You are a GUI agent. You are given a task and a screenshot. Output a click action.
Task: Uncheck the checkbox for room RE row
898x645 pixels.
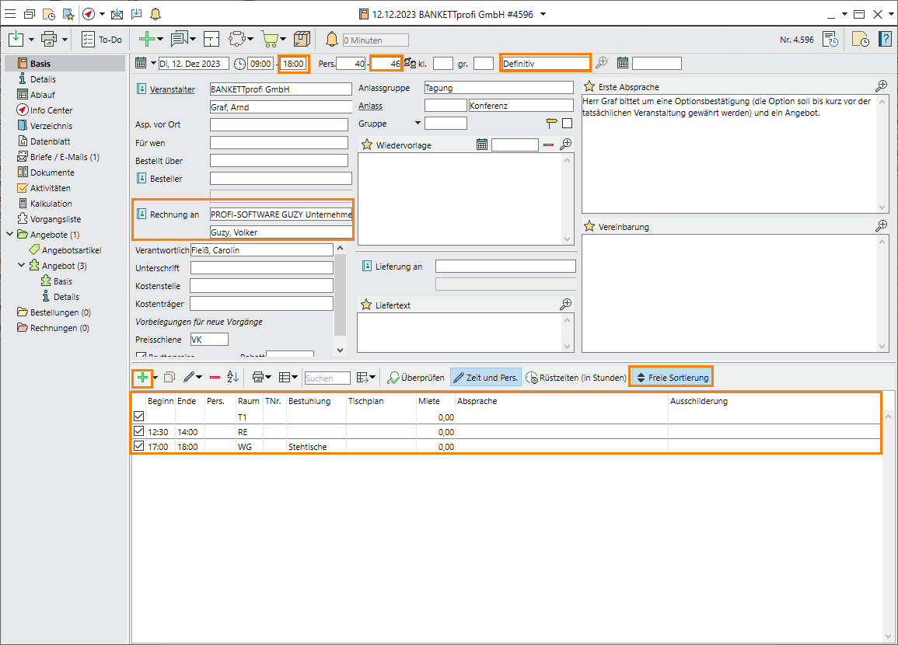pos(139,431)
